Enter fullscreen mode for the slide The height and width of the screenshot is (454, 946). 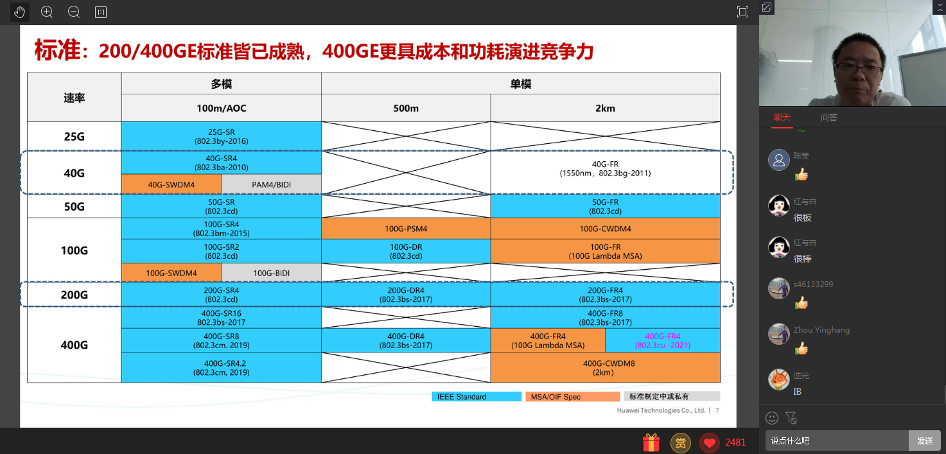click(x=742, y=12)
